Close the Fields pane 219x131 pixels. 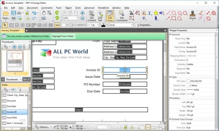pos(29,85)
